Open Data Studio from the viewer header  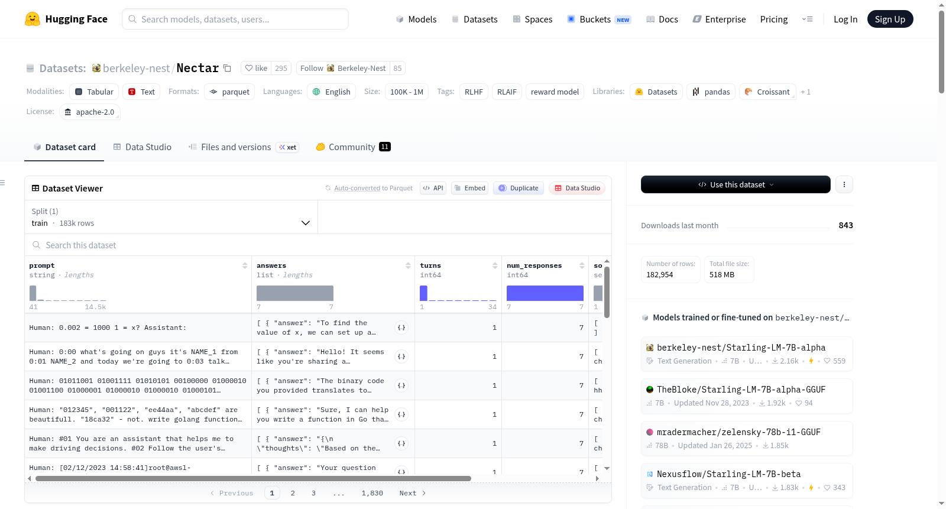point(577,188)
